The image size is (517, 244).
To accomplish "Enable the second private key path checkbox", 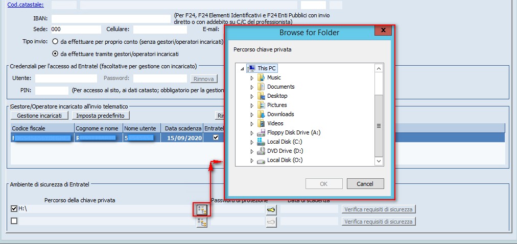I will tap(14, 221).
